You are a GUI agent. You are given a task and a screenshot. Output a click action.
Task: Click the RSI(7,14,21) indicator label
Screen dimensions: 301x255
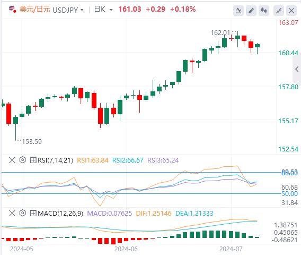pos(55,160)
